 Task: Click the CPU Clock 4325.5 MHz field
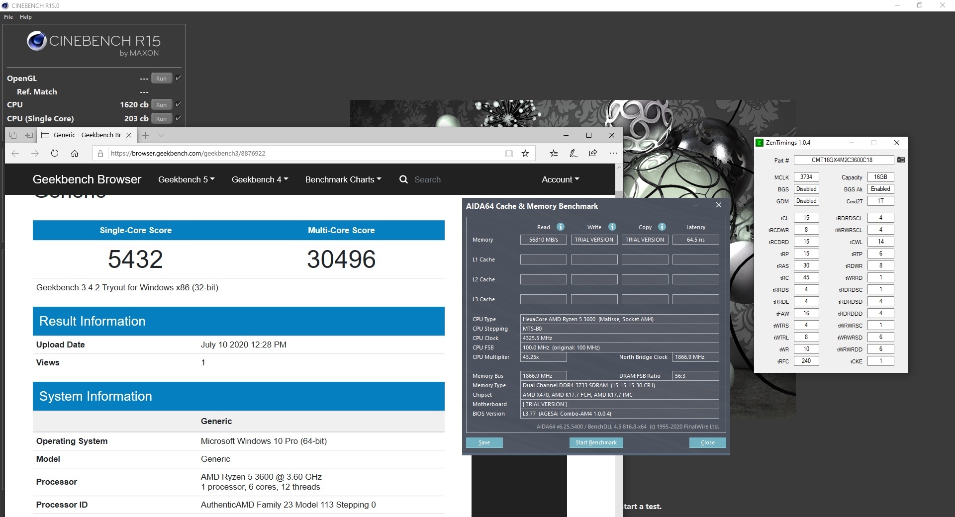[619, 338]
